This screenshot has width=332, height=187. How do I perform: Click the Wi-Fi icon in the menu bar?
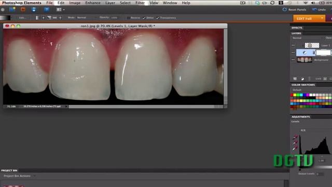[306, 3]
